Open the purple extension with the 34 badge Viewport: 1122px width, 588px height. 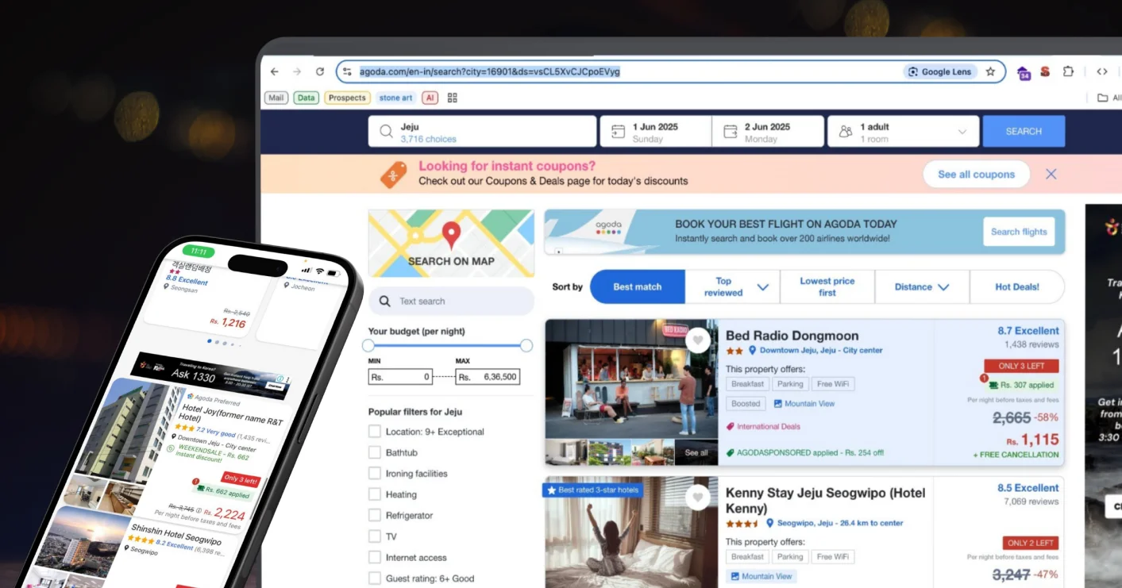point(1024,73)
